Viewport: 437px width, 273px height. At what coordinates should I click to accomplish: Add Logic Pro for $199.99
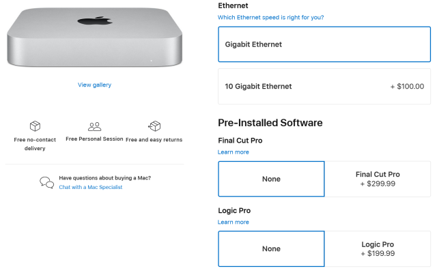(378, 248)
